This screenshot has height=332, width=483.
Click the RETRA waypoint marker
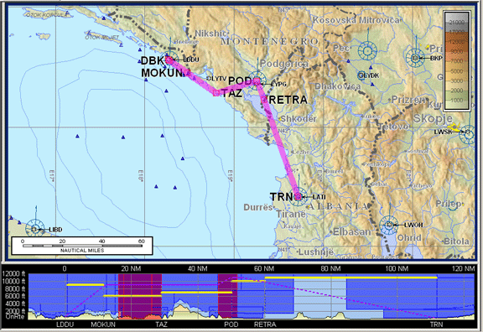(264, 100)
